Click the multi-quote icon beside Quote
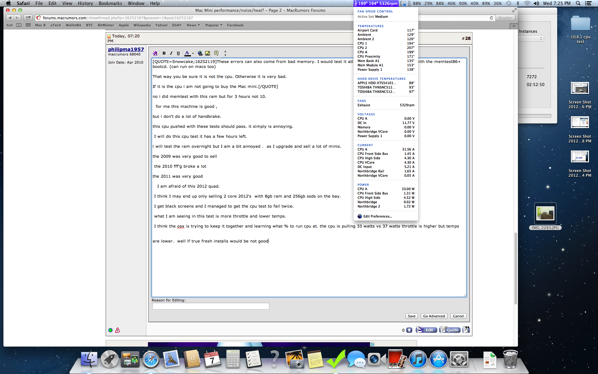The width and height of the screenshot is (598, 374). pos(466,330)
